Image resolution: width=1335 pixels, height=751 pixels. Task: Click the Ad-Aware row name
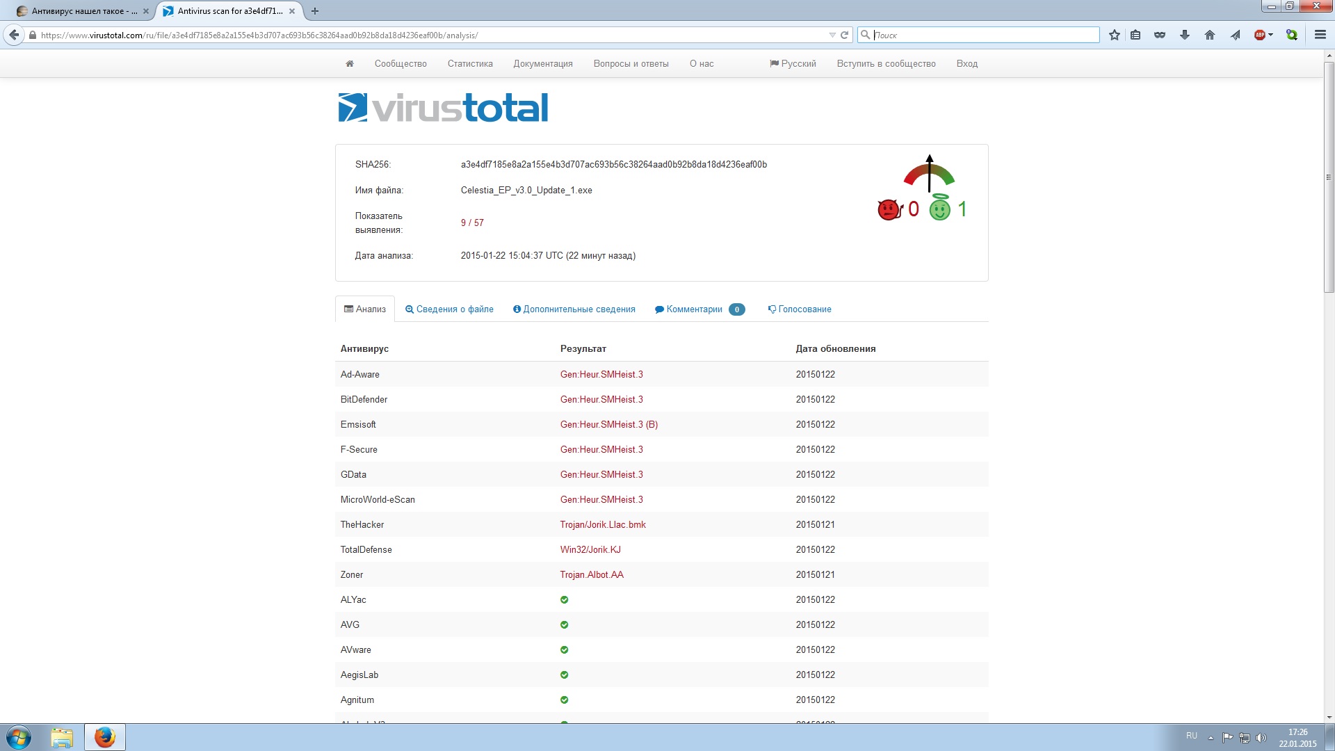pyautogui.click(x=360, y=374)
